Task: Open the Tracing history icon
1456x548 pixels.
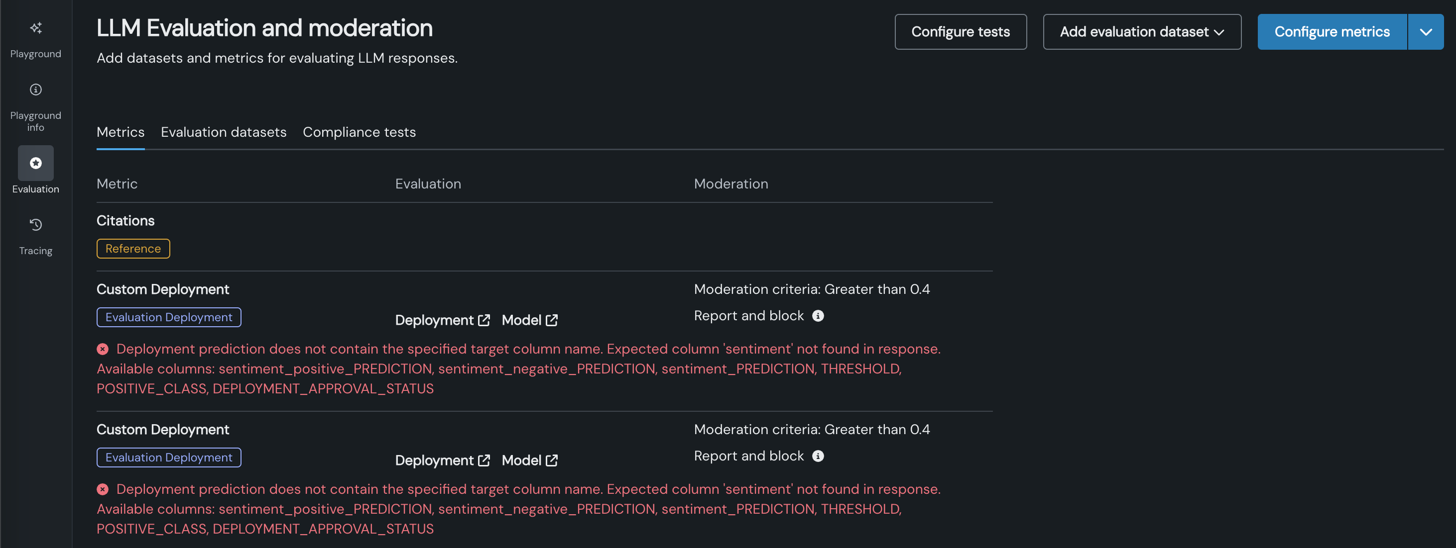Action: 36,225
